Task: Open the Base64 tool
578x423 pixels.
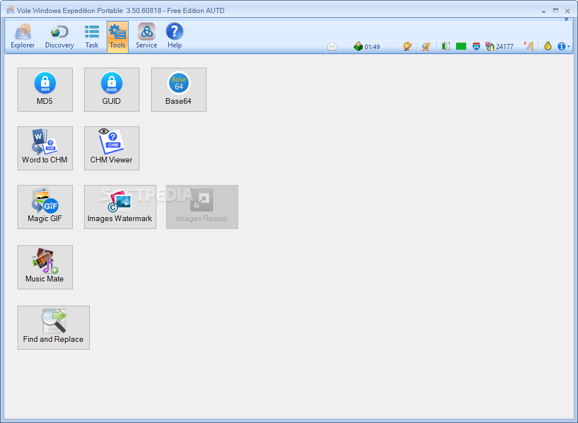Action: click(x=179, y=90)
